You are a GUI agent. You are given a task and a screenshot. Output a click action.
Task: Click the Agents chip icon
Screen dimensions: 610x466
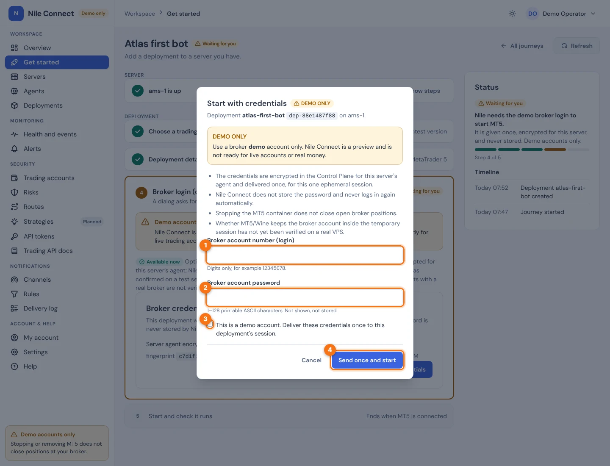tap(14, 91)
